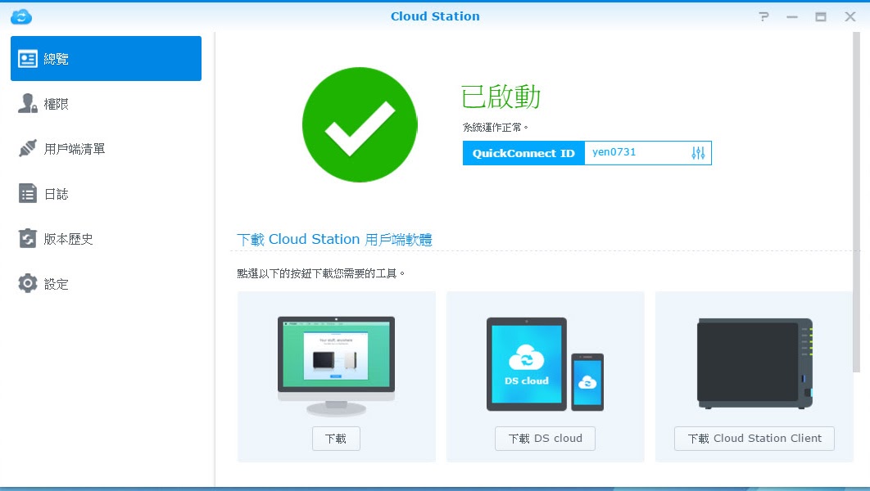
Task: Go to 用戶端清單 client list
Action: 106,148
